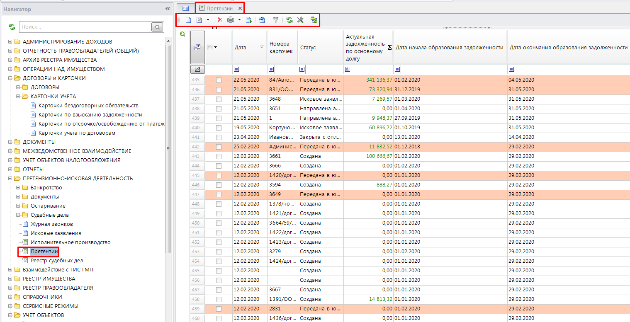This screenshot has height=322, width=630.
Task: Click the clear filter row button
Action: click(197, 69)
